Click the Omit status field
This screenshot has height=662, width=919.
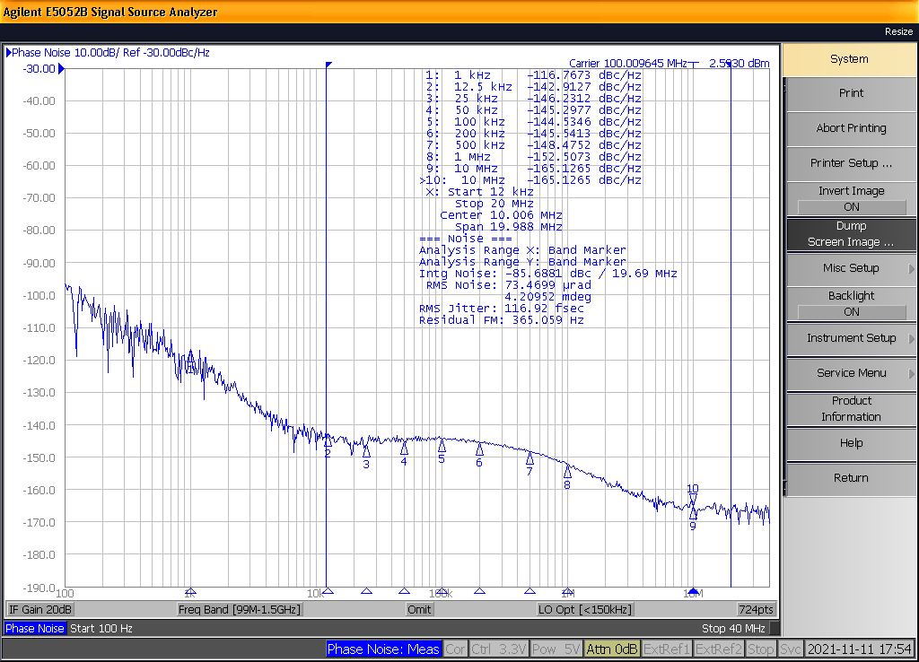point(419,610)
